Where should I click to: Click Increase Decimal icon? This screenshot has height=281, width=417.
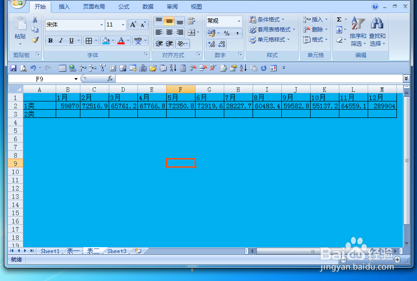pyautogui.click(x=211, y=44)
